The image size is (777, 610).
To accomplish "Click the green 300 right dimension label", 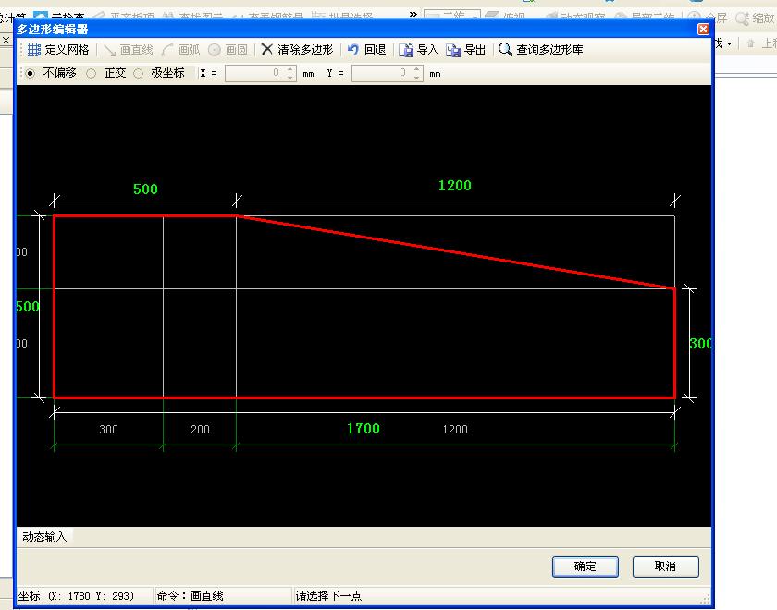I will (701, 343).
